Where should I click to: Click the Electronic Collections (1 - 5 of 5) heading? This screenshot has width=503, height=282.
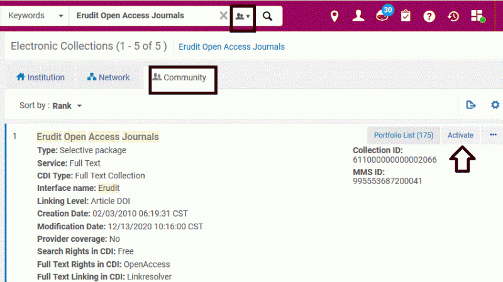point(89,46)
